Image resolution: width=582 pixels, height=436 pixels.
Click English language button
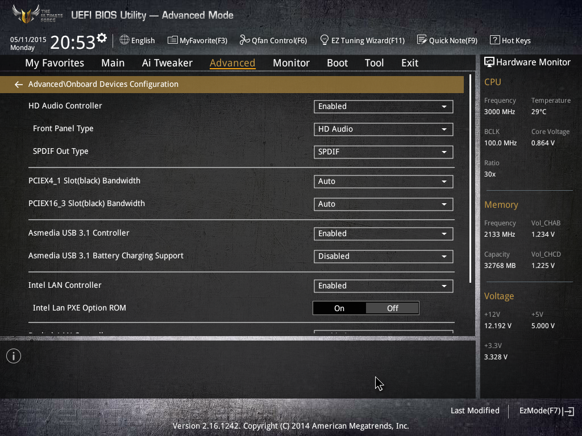click(x=143, y=40)
